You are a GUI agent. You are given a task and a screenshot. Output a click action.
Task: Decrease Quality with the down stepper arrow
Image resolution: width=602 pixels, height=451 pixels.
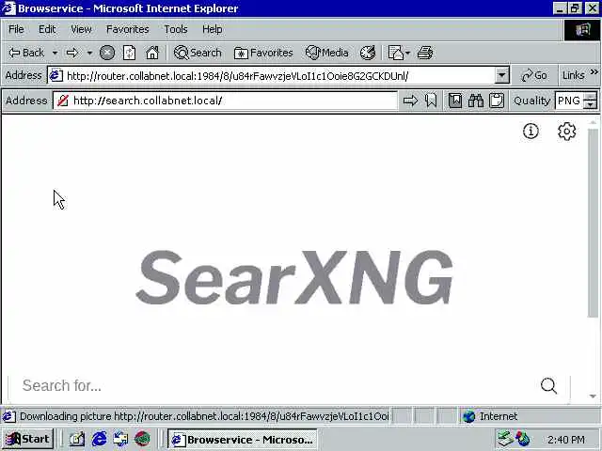point(590,105)
